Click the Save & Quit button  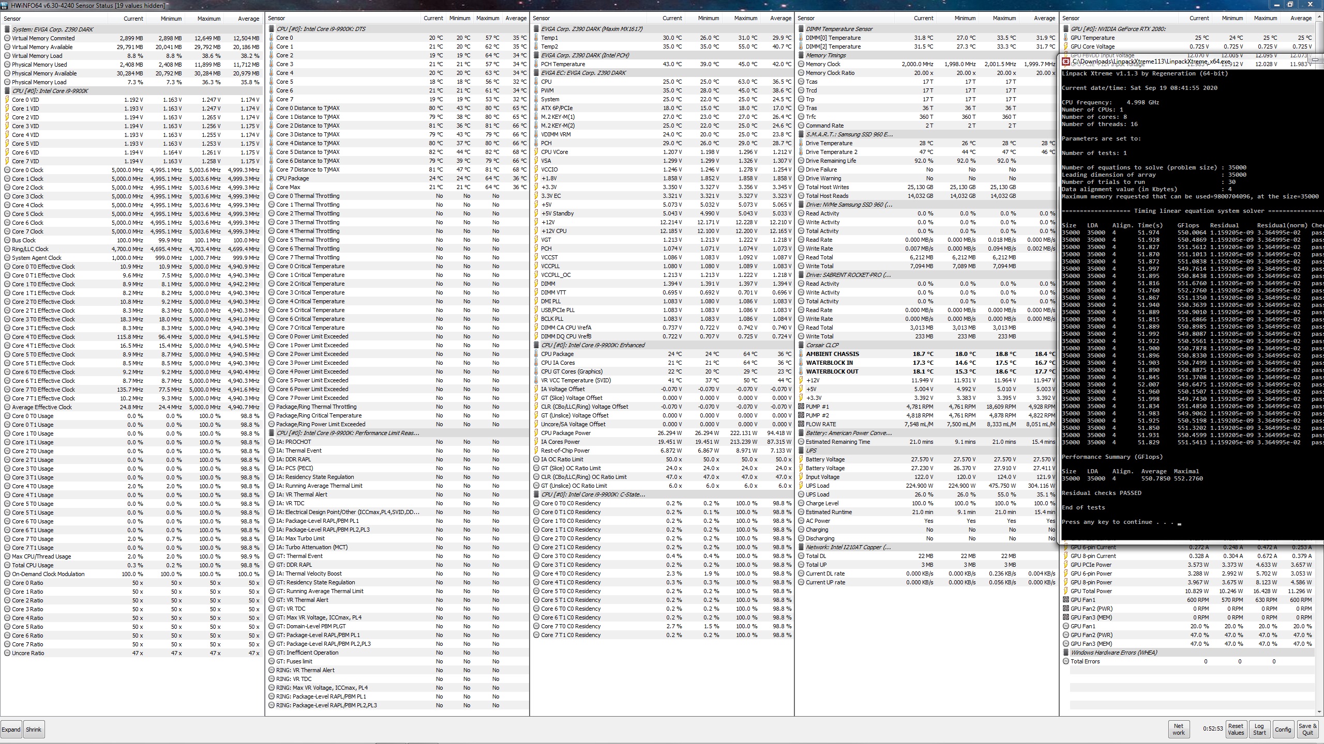point(1308,729)
